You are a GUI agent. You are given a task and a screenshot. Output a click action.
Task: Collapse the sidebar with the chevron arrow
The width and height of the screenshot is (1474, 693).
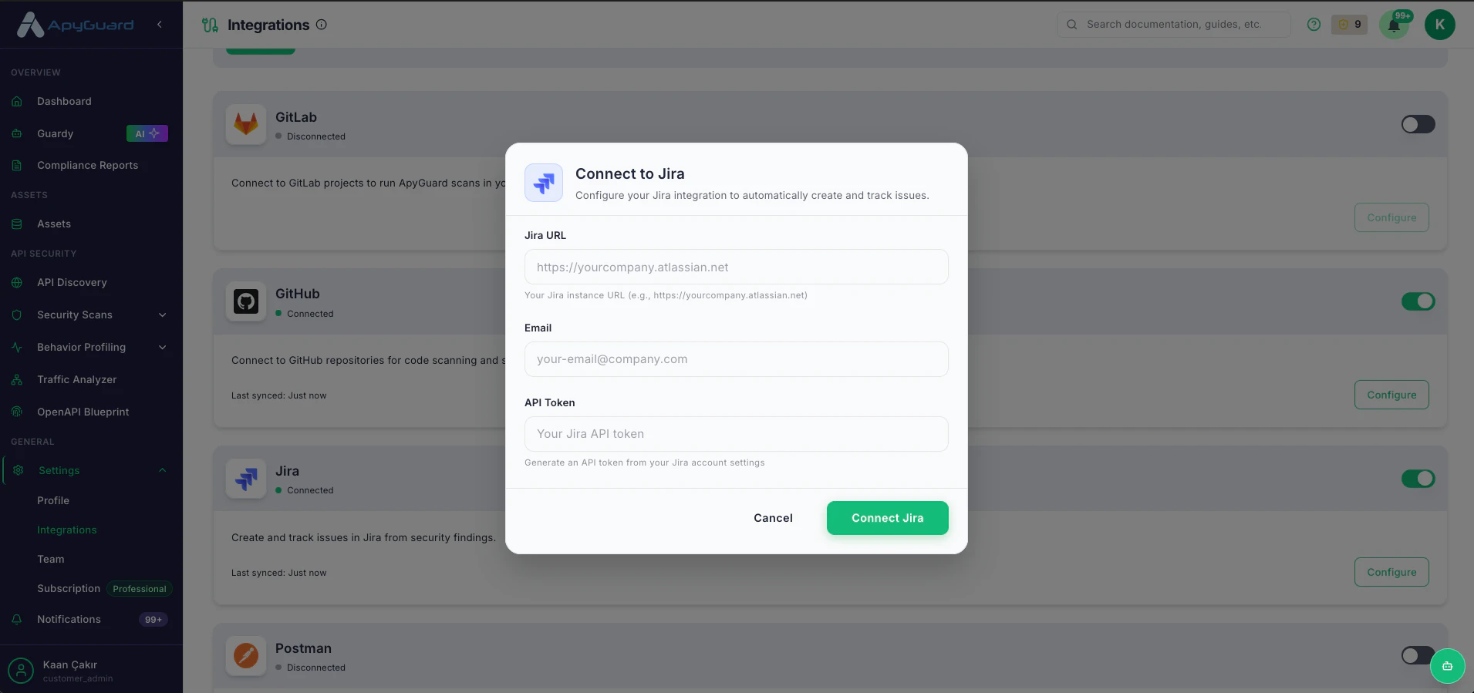pyautogui.click(x=160, y=25)
